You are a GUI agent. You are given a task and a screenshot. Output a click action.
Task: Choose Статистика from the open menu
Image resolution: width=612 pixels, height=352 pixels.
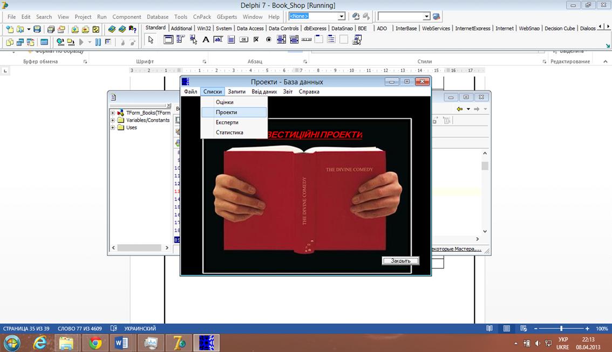[229, 132]
